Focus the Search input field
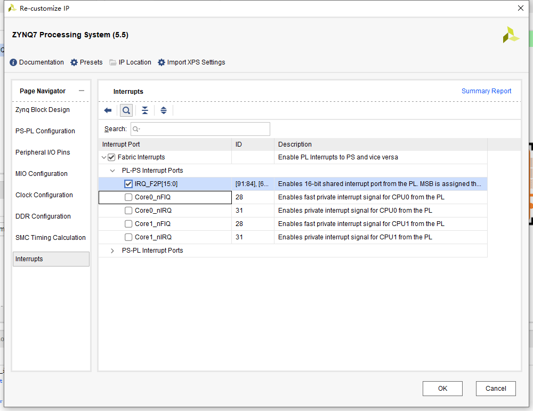The image size is (533, 411). coord(200,129)
